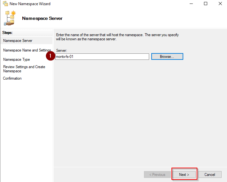Click the red numbered step 1 marker
This screenshot has height=182, width=227.
(50, 56)
